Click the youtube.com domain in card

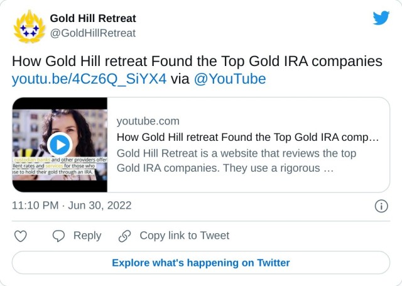pyautogui.click(x=148, y=121)
